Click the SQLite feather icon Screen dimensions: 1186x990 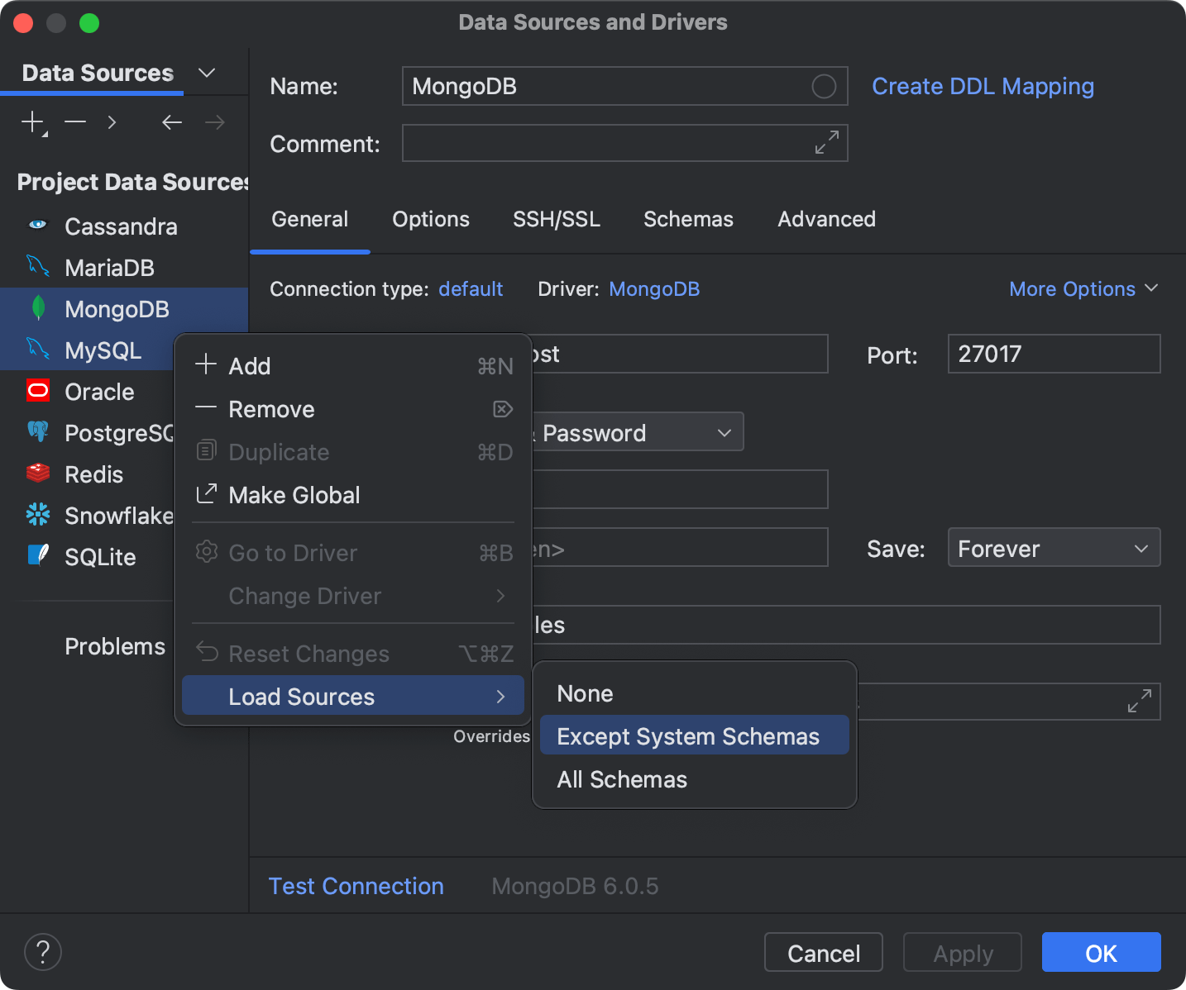(x=38, y=555)
